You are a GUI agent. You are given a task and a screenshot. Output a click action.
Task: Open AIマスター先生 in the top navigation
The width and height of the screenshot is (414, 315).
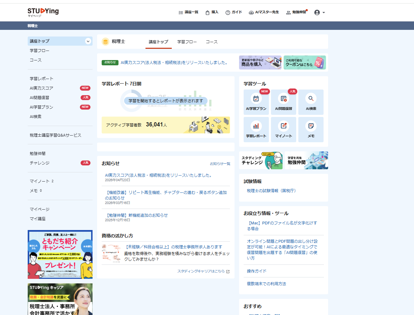point(264,12)
